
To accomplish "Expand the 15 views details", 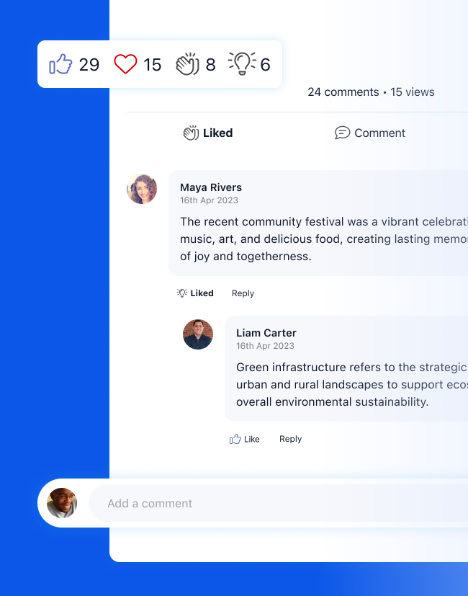I will tap(413, 92).
